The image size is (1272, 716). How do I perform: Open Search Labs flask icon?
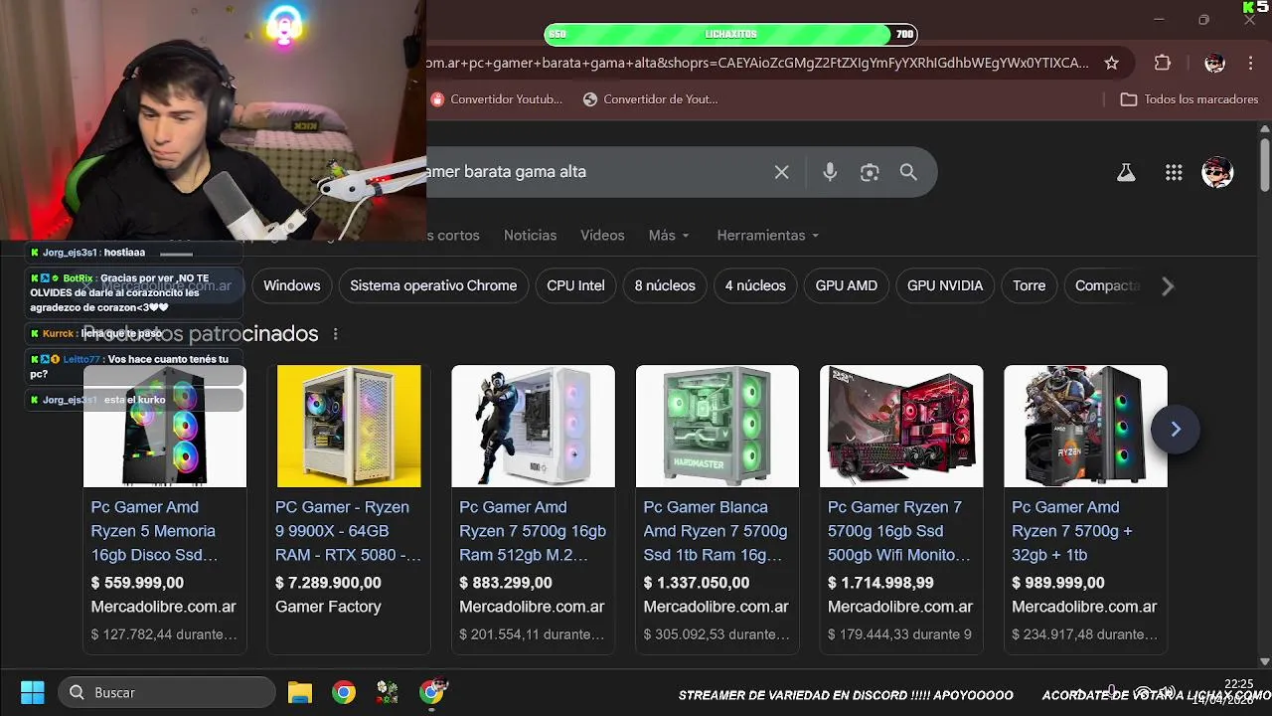point(1126,172)
